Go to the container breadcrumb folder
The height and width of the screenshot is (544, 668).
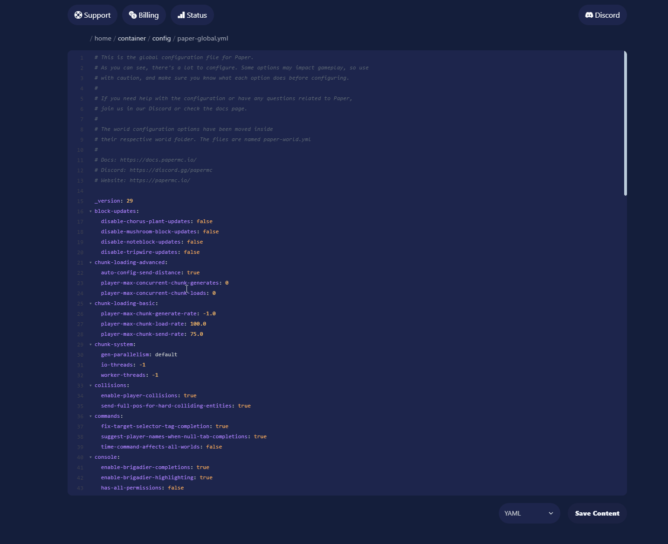(131, 39)
